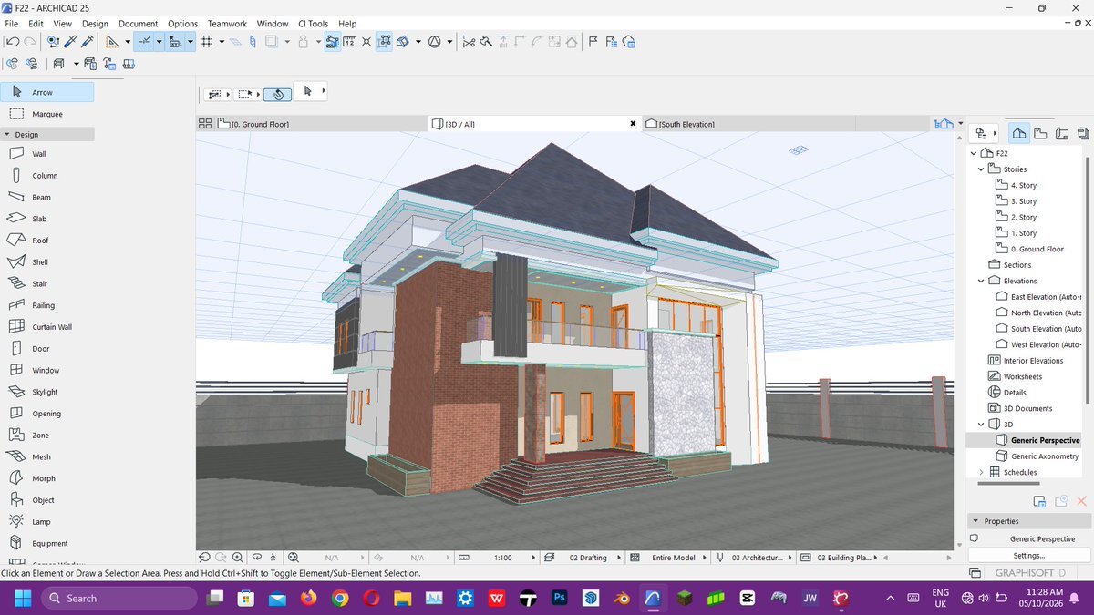This screenshot has width=1094, height=615.
Task: Select the Column tool
Action: click(x=47, y=176)
